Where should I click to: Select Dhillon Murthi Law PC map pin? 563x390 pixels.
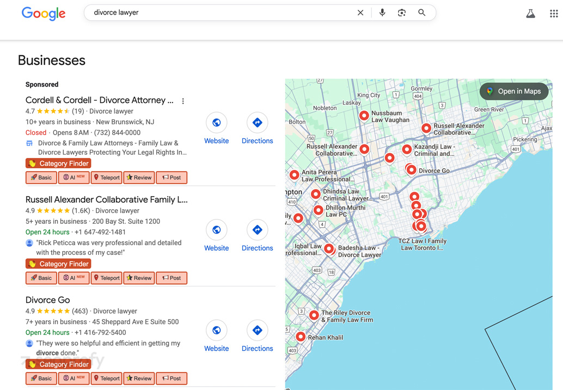click(x=319, y=210)
